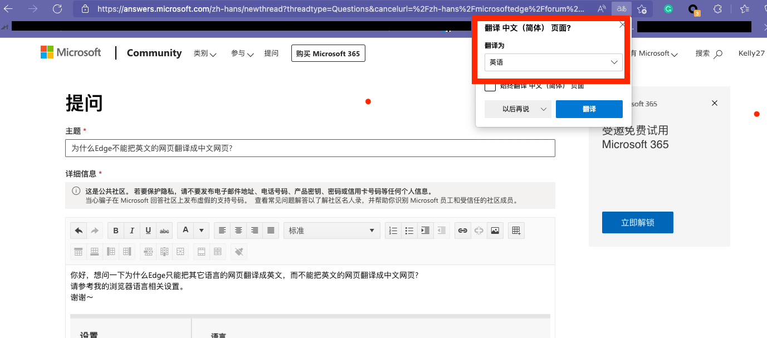The height and width of the screenshot is (338, 767).
Task: Toggle italic formatting
Action: 131,230
